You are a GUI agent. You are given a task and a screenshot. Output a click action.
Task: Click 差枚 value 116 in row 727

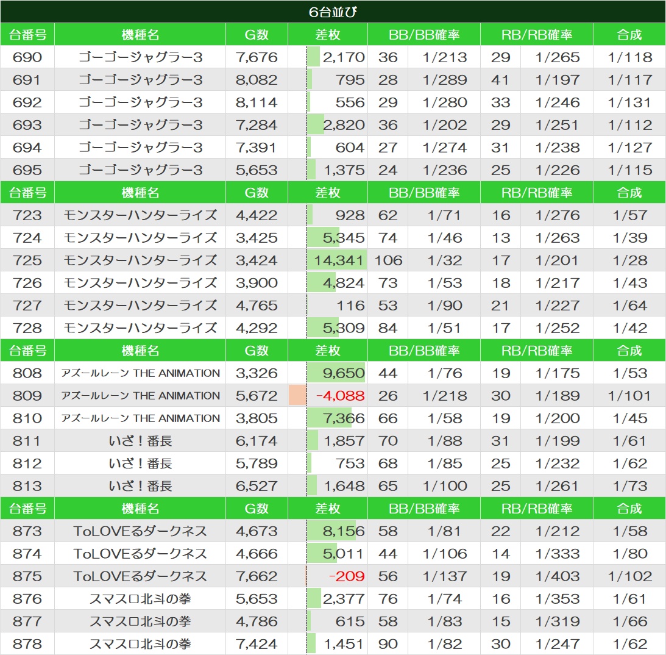click(351, 305)
